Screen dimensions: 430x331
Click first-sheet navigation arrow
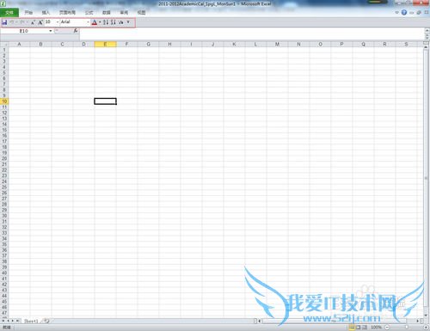pyautogui.click(x=3, y=321)
